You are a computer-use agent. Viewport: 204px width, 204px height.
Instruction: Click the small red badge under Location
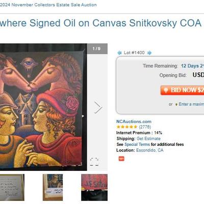tap(121, 159)
